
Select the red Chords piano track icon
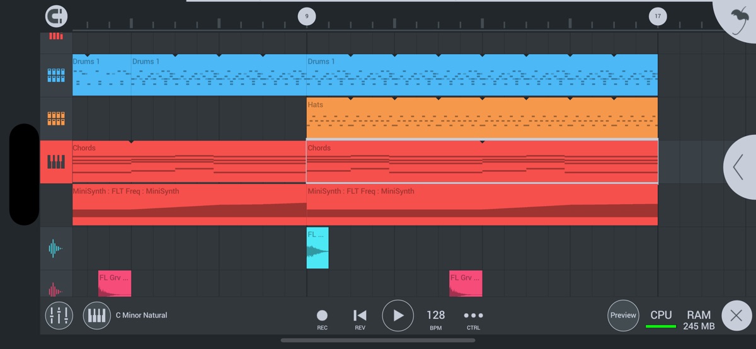click(x=56, y=162)
